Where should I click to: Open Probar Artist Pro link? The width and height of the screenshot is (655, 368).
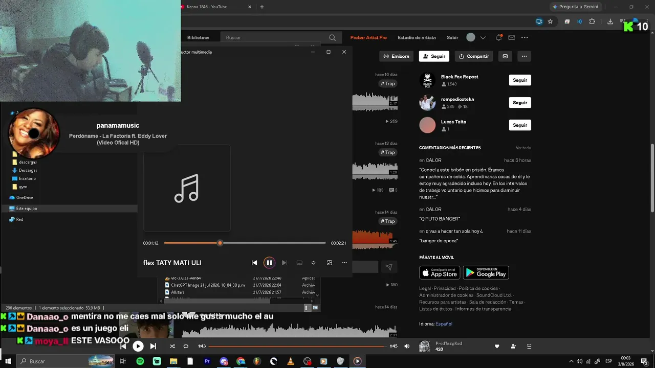point(368,37)
